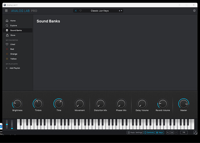Click the Phaser Mix knob
The height and width of the screenshot is (143, 200).
(121, 104)
